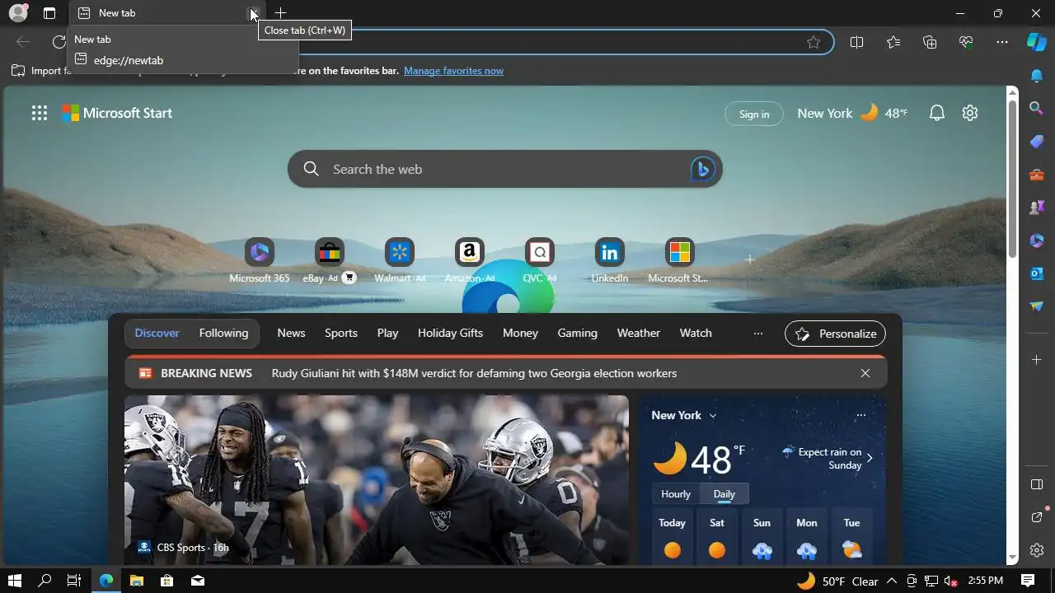Screen dimensions: 1055x593
Task: Open a new tab with plus button
Action: [280, 13]
